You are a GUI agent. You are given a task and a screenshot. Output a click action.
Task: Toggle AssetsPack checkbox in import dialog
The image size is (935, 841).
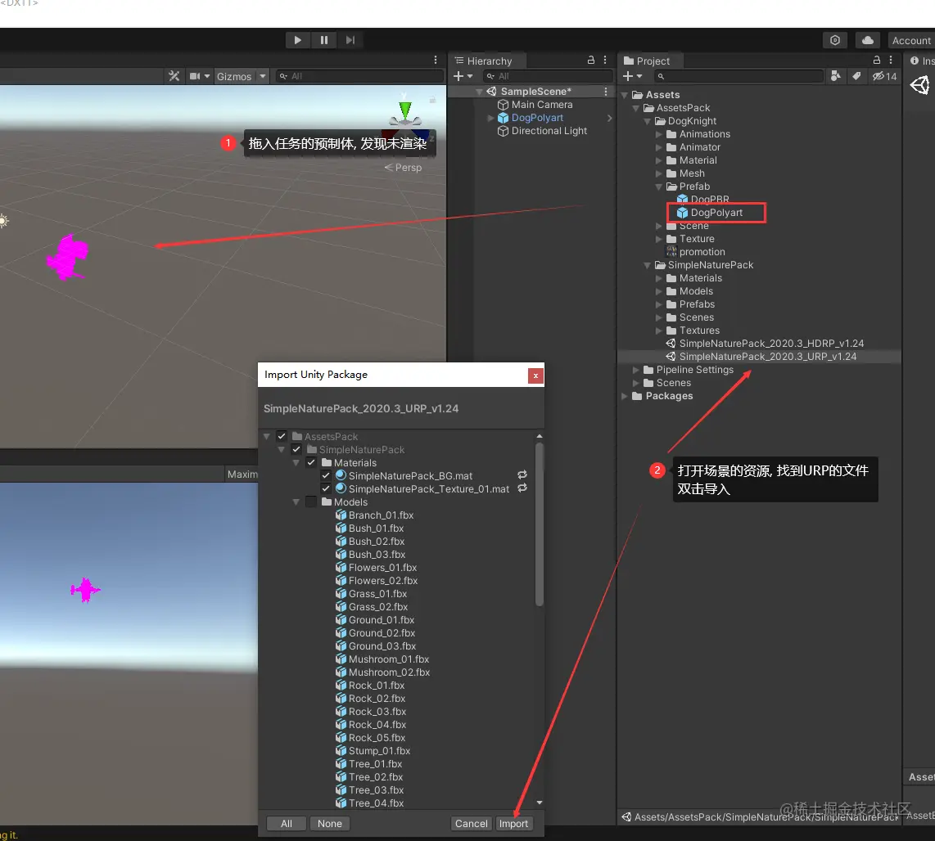pyautogui.click(x=282, y=436)
